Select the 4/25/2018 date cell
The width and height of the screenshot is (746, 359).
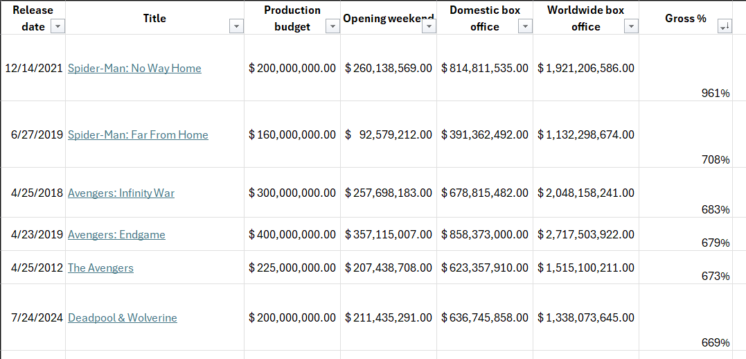[x=33, y=193]
